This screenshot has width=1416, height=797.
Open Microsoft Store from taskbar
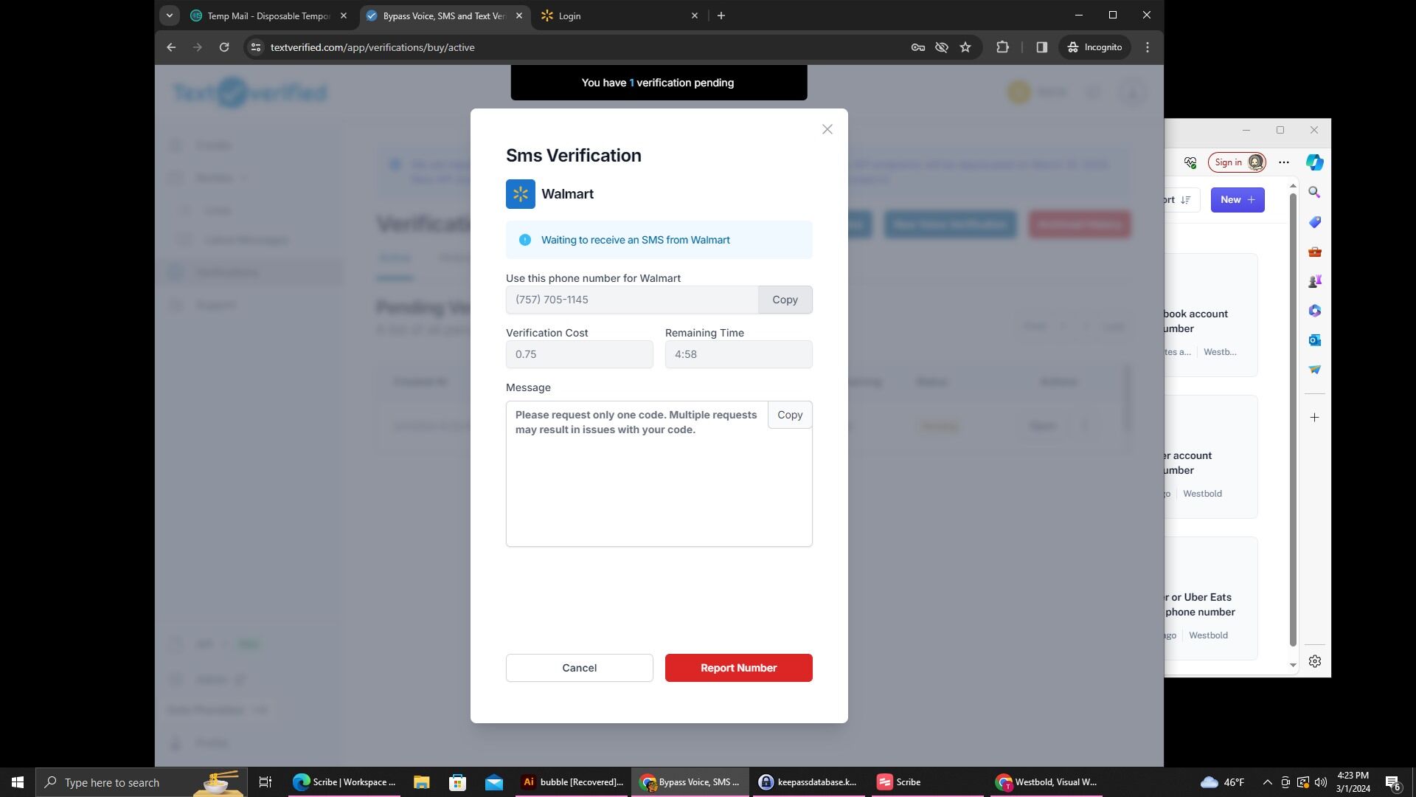pos(457,782)
